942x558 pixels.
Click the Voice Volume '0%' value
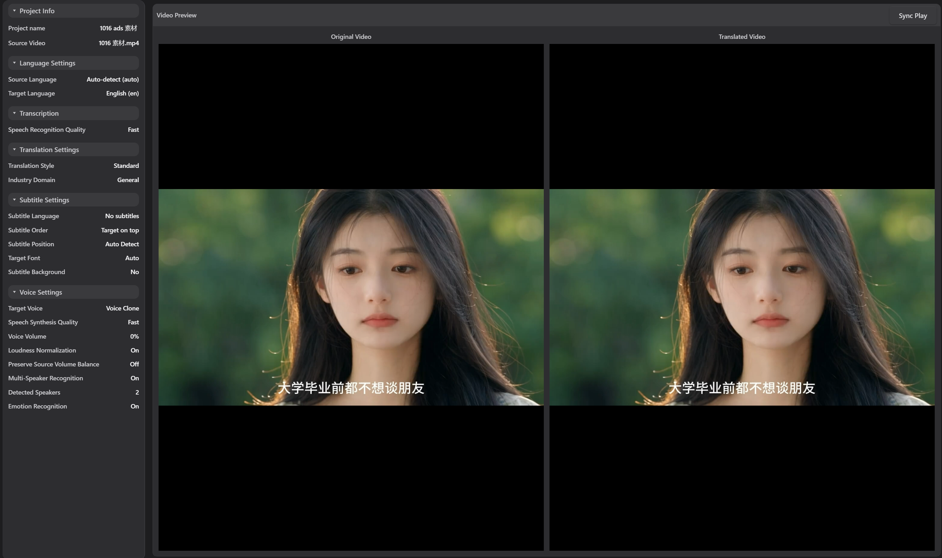pos(134,336)
